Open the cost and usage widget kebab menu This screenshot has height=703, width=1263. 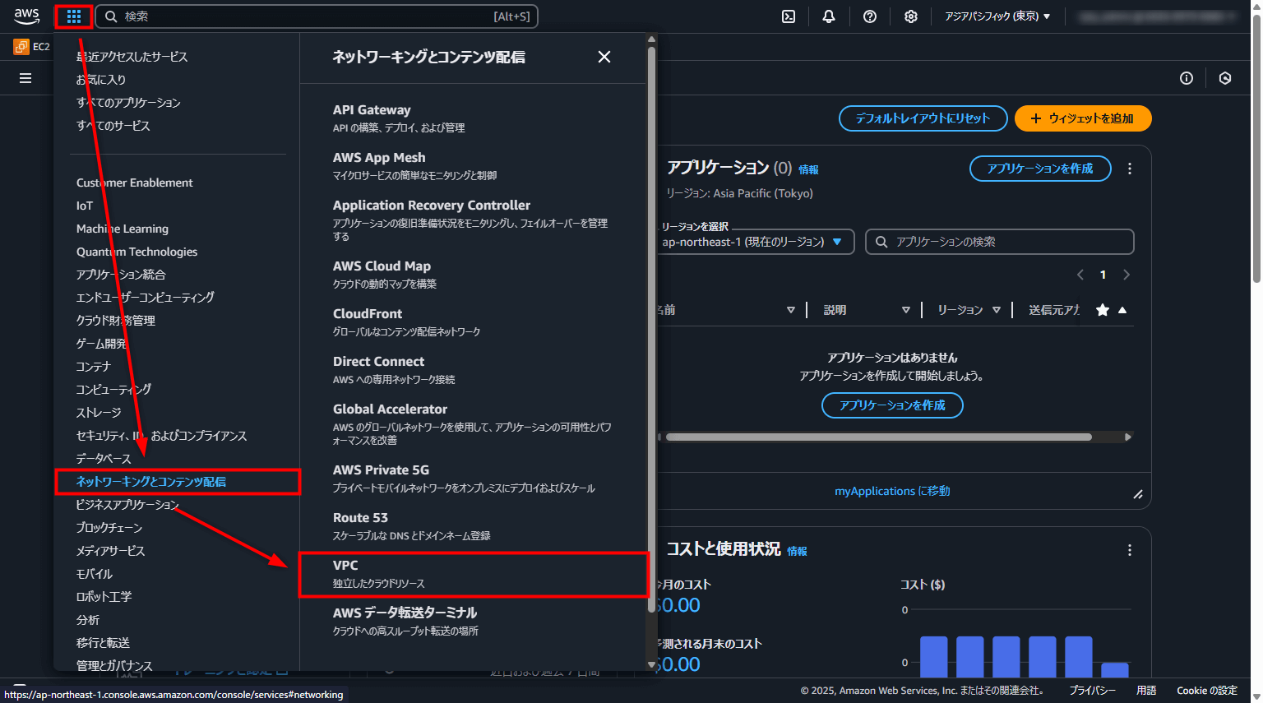click(1130, 550)
